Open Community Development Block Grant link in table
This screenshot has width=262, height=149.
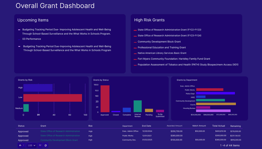tap(59, 140)
